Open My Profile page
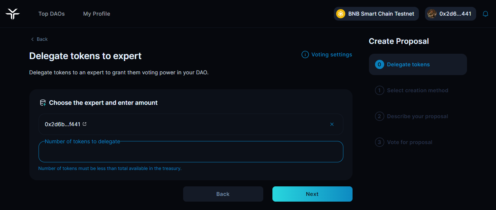496x210 pixels. pos(97,14)
